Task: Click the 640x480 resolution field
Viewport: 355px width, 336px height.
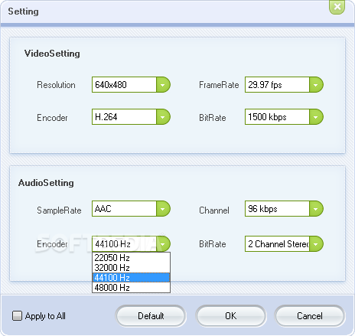Action: click(124, 85)
